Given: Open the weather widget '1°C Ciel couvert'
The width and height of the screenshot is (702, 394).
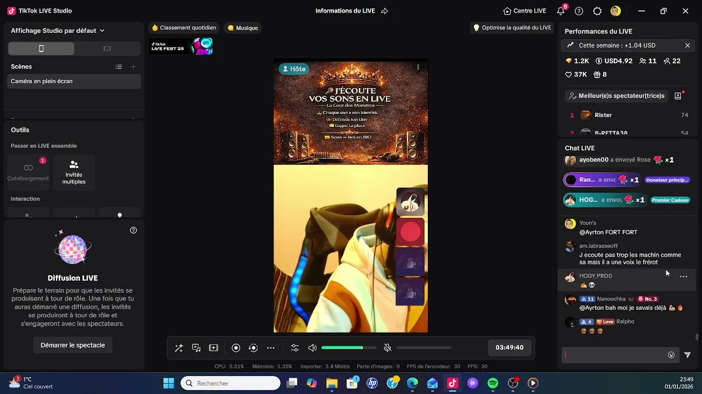Looking at the screenshot, I should coord(32,383).
